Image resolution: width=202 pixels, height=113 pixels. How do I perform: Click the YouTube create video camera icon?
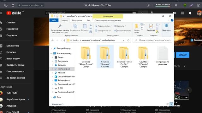175,13
